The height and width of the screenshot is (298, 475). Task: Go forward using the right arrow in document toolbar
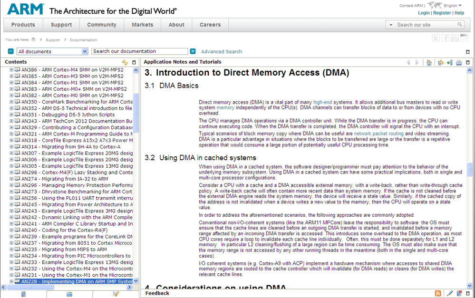pos(417,62)
